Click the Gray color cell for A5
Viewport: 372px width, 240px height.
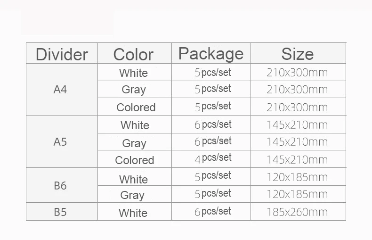[x=134, y=143]
